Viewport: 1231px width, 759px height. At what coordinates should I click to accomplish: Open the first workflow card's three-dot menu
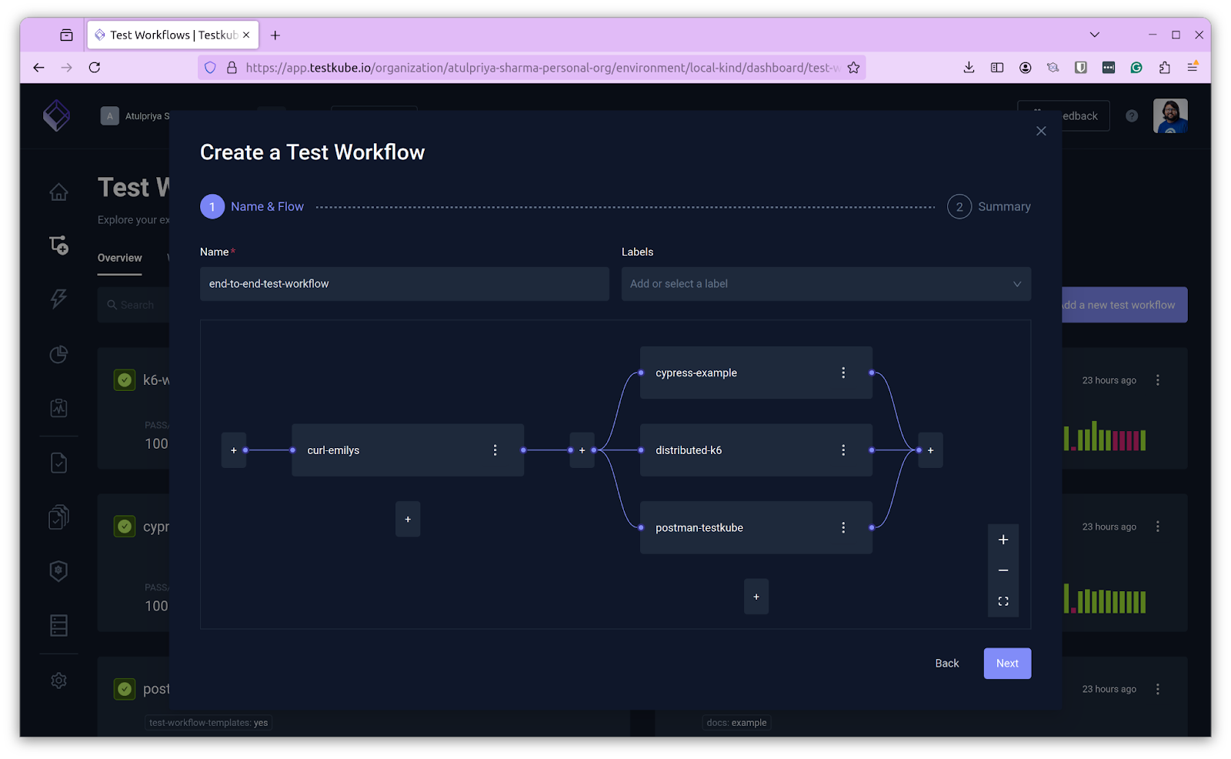click(1157, 380)
